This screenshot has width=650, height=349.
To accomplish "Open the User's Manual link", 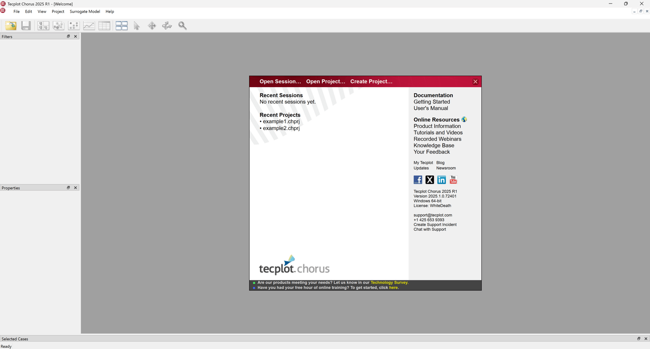I will click(x=431, y=108).
